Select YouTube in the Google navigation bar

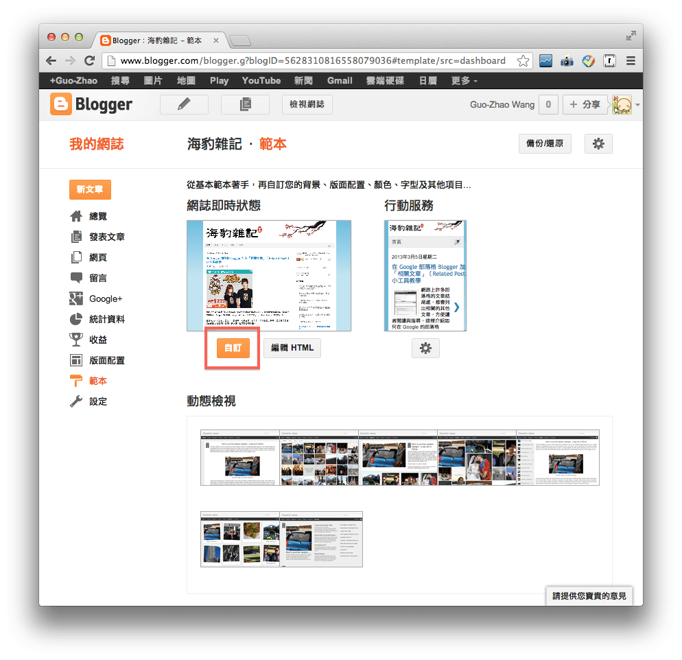point(261,80)
